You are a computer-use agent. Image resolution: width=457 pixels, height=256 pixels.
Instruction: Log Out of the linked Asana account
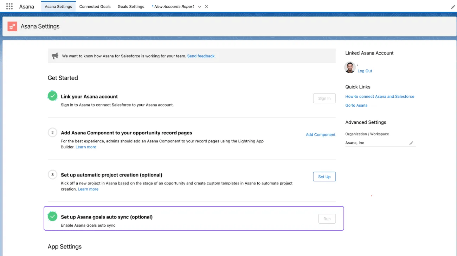(365, 71)
